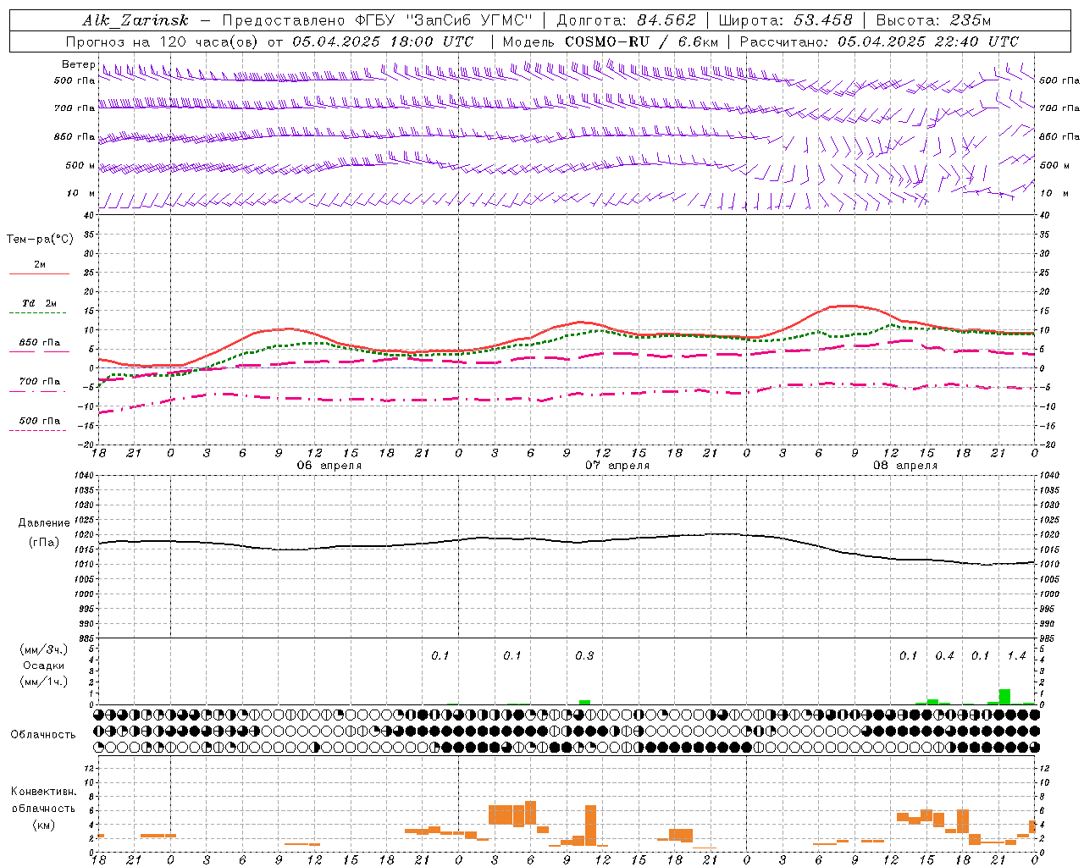
Task: Click the precipitation value 1.4
Action: pyautogui.click(x=1016, y=656)
